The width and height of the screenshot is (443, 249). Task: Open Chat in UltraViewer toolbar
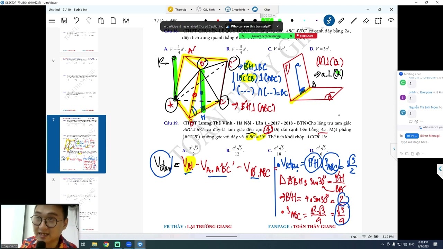pos(263,9)
